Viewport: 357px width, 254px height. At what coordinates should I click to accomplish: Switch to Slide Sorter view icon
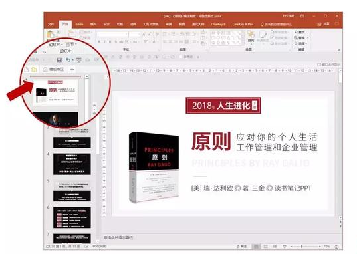coord(265,247)
